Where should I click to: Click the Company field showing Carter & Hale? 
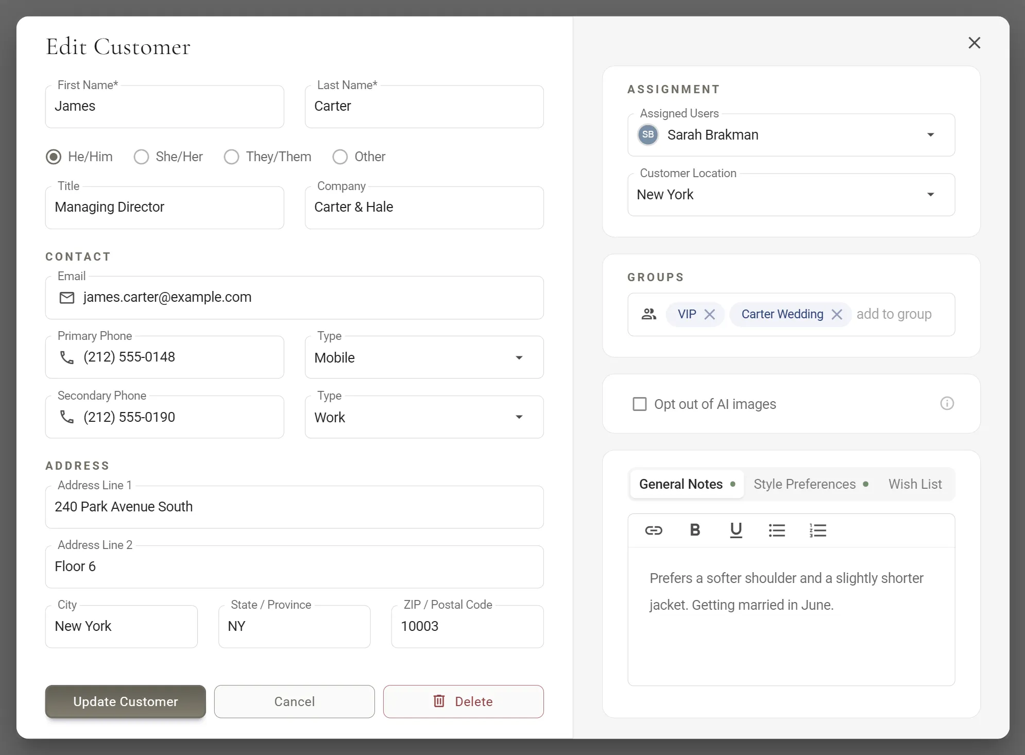[424, 208]
